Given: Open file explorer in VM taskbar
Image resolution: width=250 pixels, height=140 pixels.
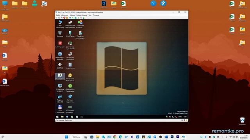Looking at the screenshot, I should pos(62,117).
